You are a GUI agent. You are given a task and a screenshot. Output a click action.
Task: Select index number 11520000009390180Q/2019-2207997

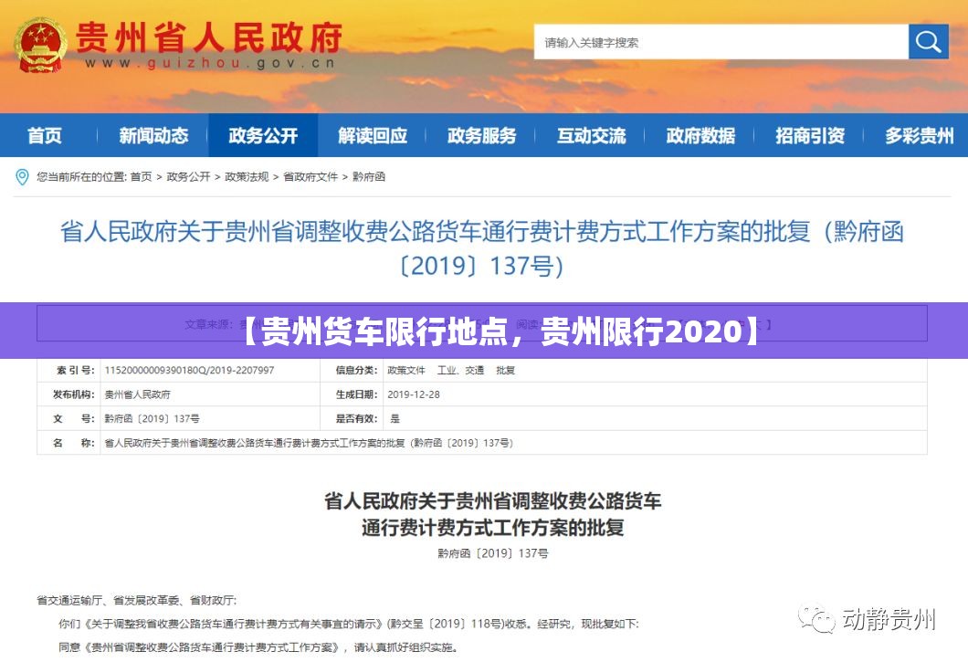coord(190,370)
